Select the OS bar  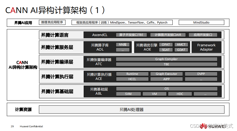167,89
